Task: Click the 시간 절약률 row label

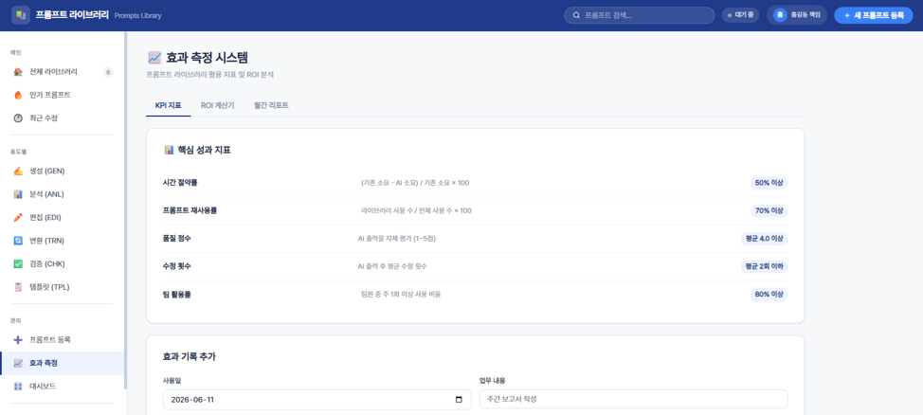Action: pos(179,183)
